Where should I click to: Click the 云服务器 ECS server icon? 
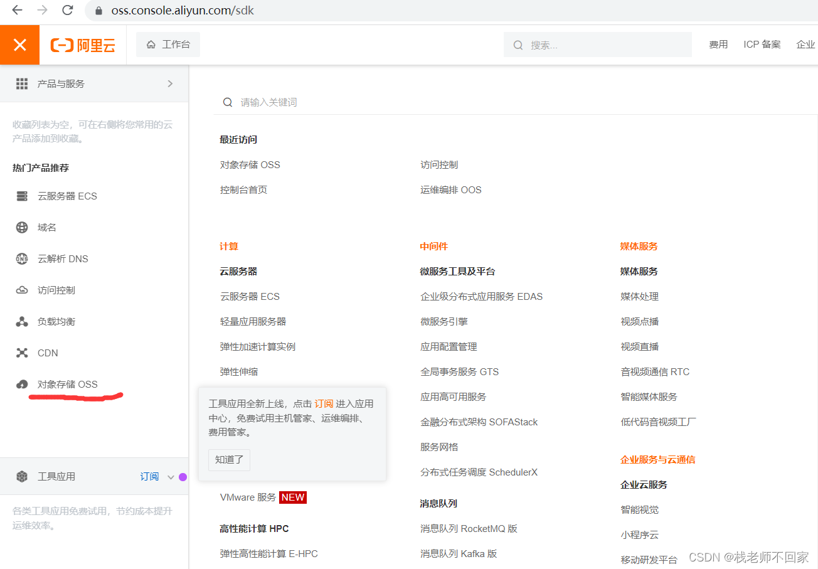point(22,196)
